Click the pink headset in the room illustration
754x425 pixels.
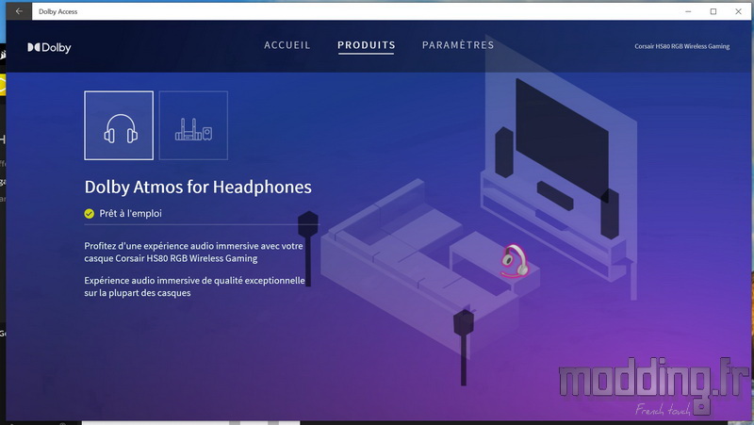tap(515, 262)
